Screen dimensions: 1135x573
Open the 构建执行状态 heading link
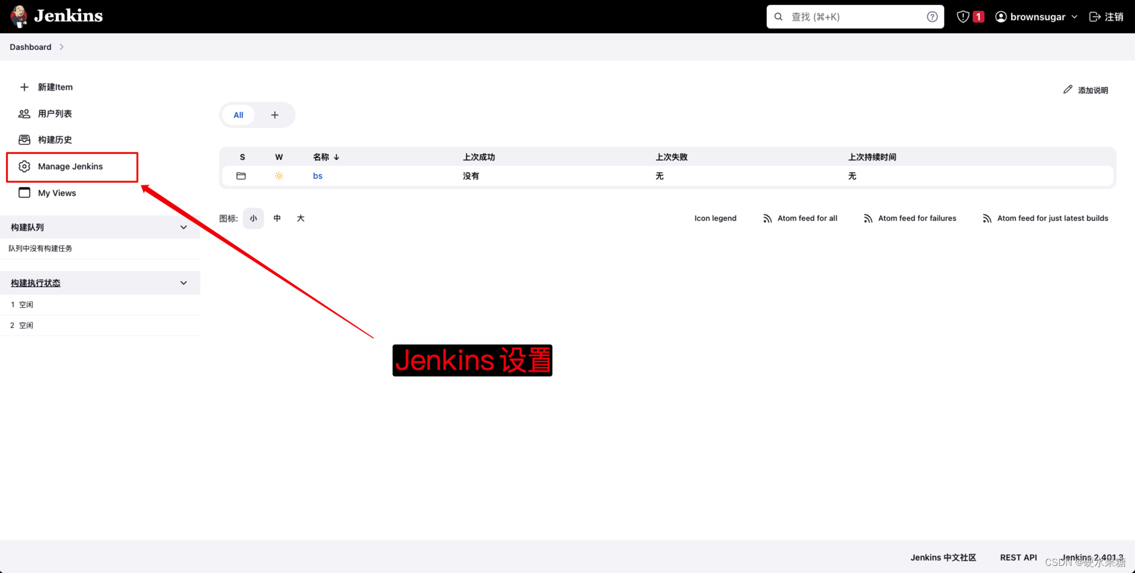click(36, 283)
